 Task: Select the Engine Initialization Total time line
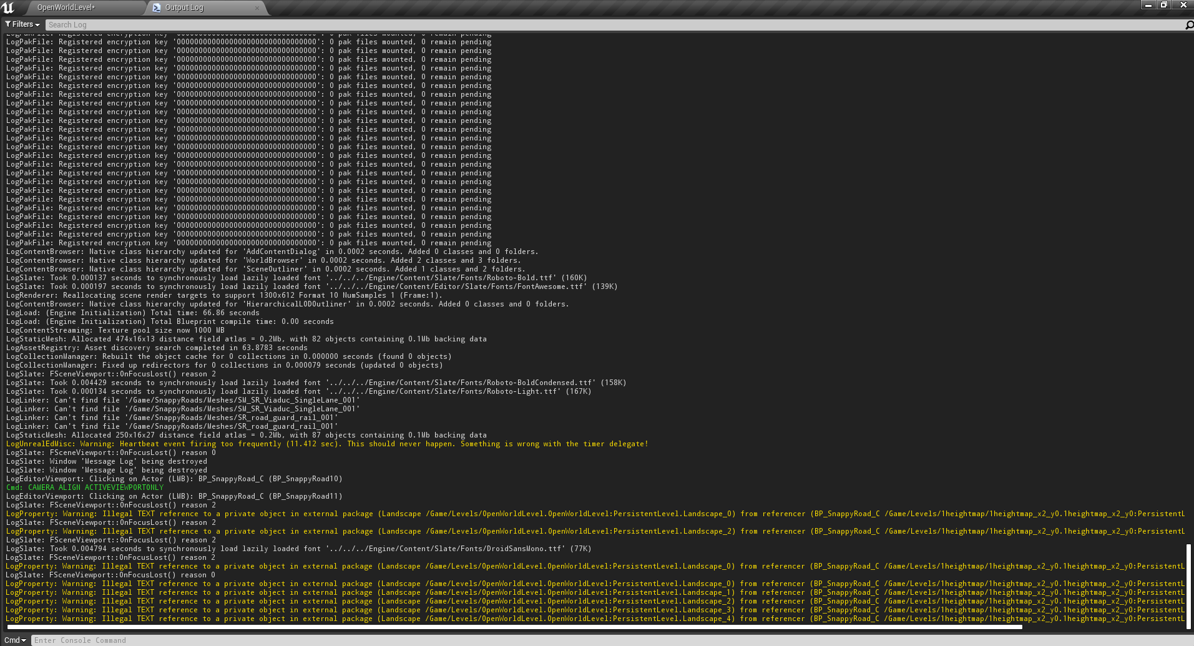click(x=132, y=313)
